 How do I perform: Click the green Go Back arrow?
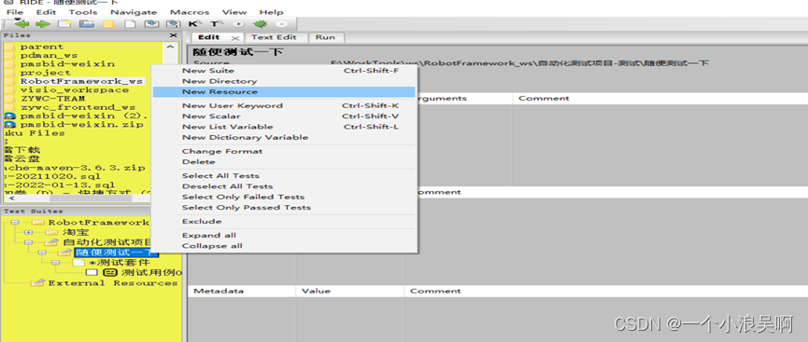coord(21,23)
